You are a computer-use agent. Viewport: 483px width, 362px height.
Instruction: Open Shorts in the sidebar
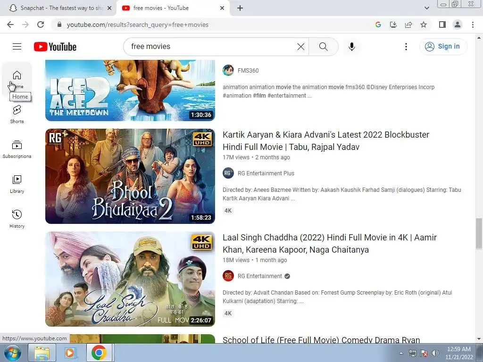(x=17, y=114)
